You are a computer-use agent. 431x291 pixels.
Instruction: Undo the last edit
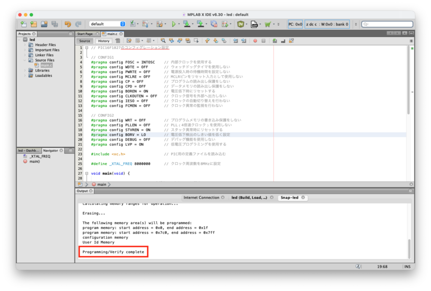point(68,24)
